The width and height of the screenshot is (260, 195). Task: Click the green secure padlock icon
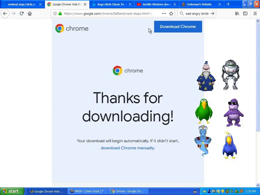coord(60,13)
